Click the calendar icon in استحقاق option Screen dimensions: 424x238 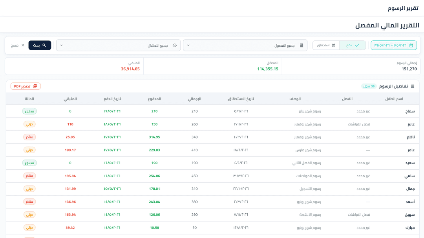[x=334, y=45]
